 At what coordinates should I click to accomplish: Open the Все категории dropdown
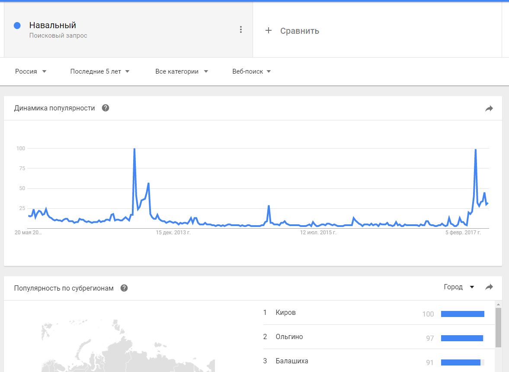182,71
